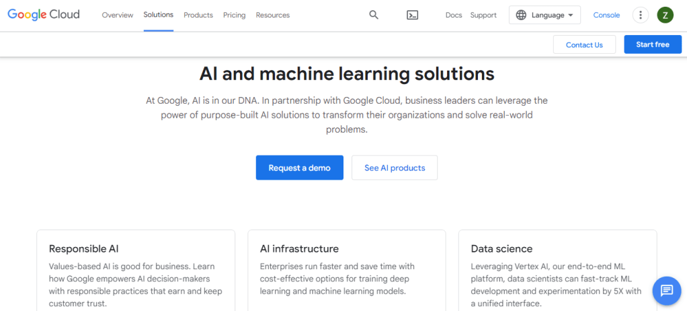This screenshot has width=687, height=311.
Task: Expand the Language dropdown arrow
Action: (x=571, y=15)
